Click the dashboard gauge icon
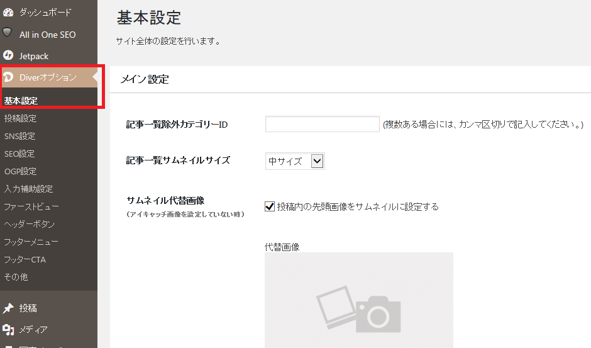591x348 pixels. (x=8, y=12)
